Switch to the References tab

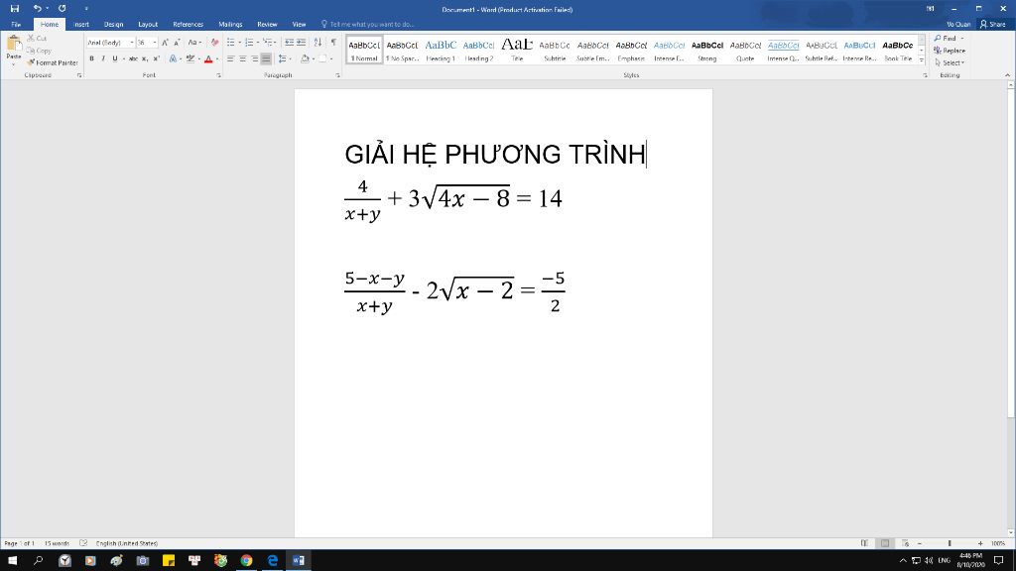click(188, 24)
